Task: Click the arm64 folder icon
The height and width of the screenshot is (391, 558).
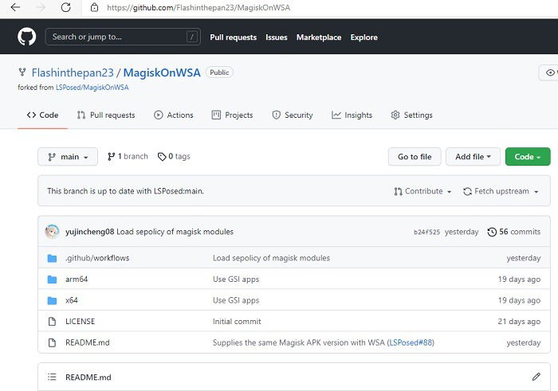Action: pyautogui.click(x=52, y=280)
